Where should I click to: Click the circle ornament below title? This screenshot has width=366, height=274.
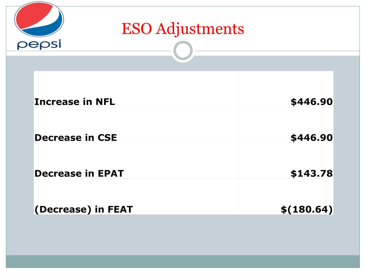[183, 51]
